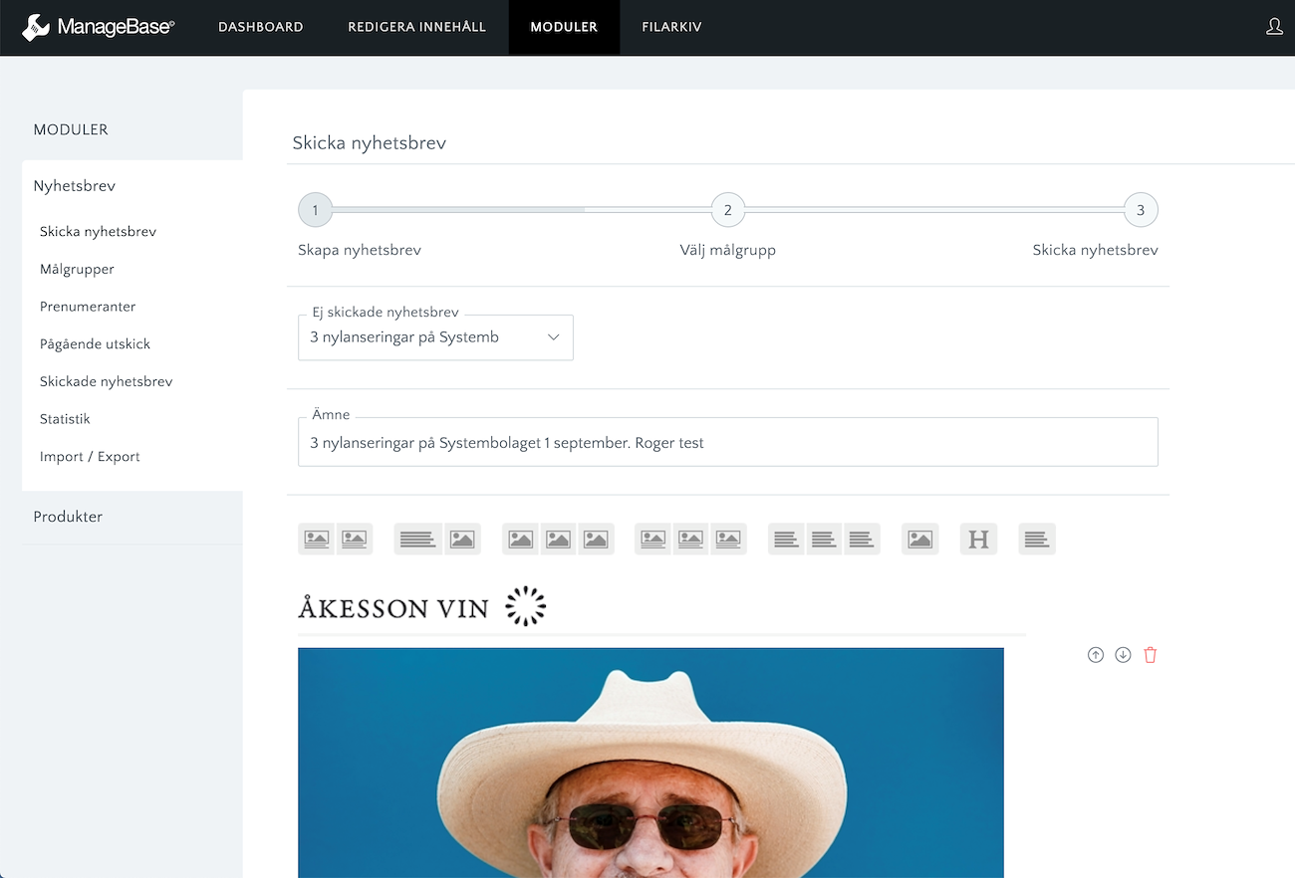The width and height of the screenshot is (1295, 878).
Task: Insert three-image row layout block
Action: point(558,539)
